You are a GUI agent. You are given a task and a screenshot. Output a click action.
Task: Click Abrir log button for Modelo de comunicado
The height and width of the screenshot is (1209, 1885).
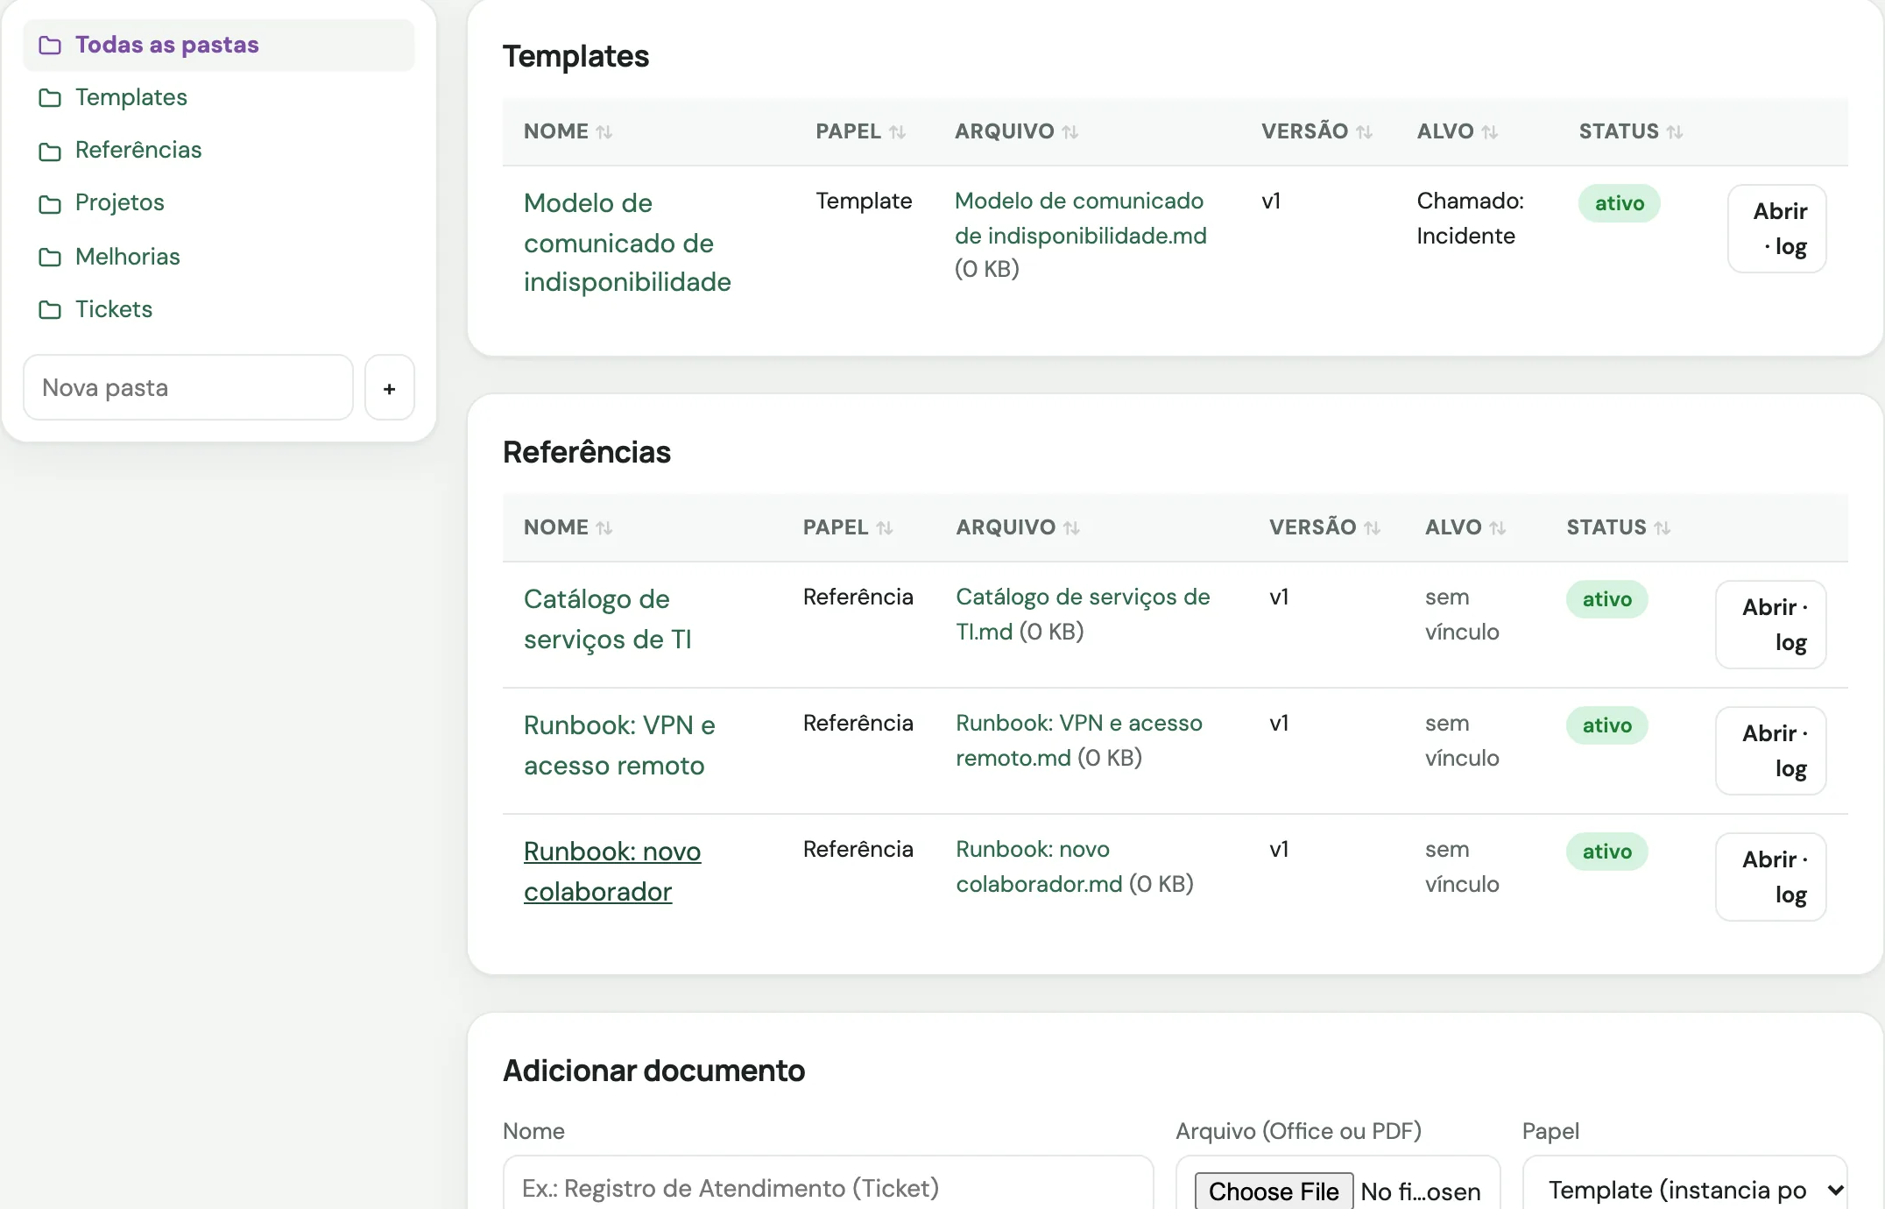pos(1777,229)
